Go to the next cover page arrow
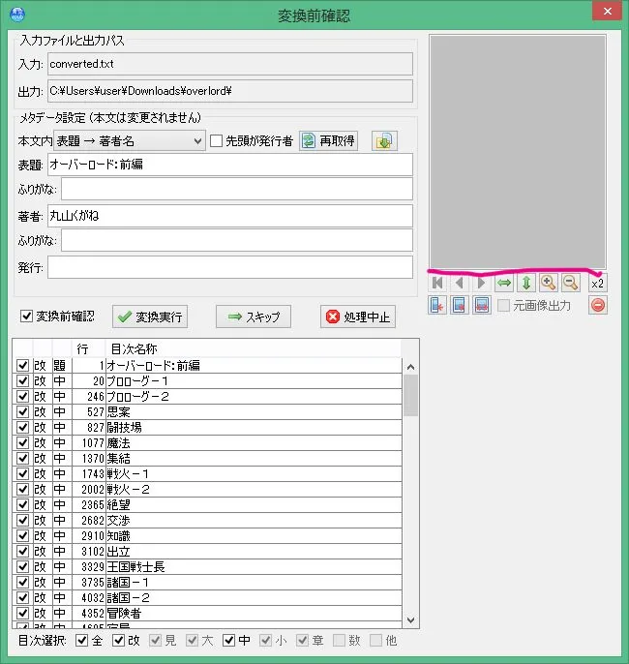Screen dimensions: 629x664 (481, 283)
